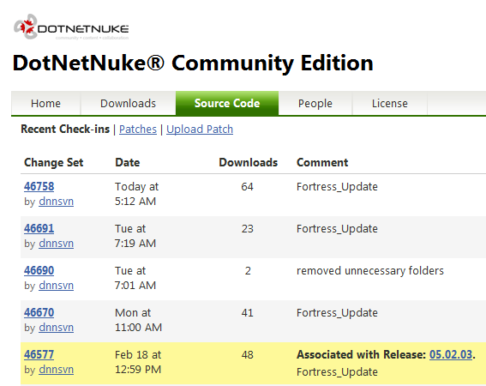Click the Downloads column header
This screenshot has height=386, width=486.
(x=249, y=163)
